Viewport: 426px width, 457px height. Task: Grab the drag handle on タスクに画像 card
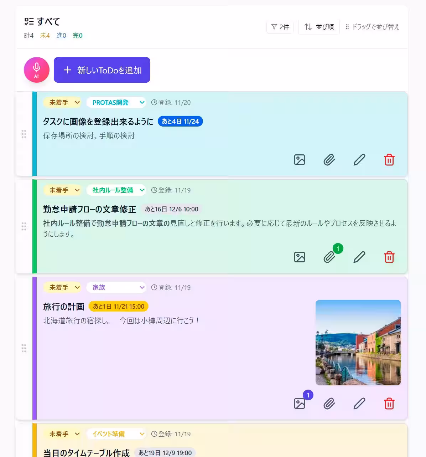[24, 134]
